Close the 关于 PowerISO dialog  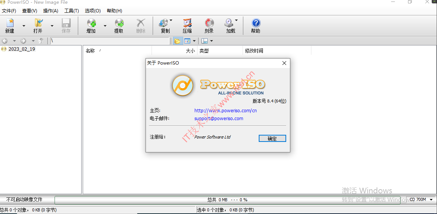click(x=284, y=63)
